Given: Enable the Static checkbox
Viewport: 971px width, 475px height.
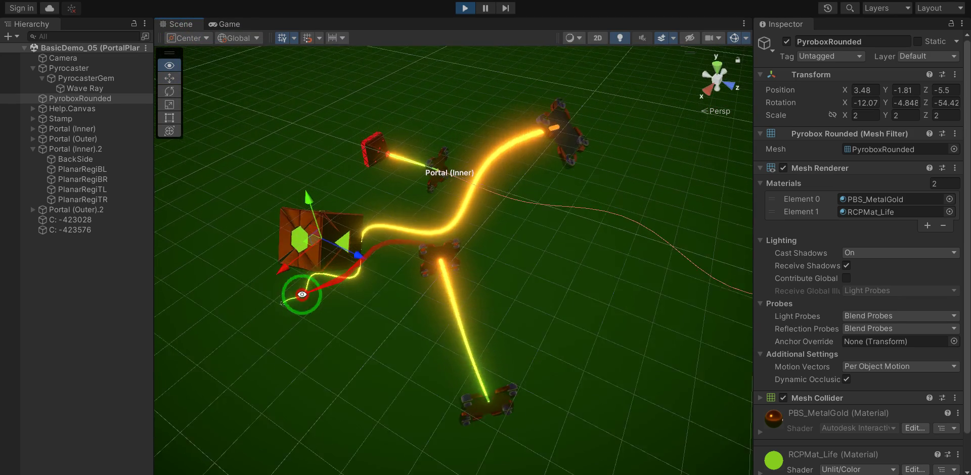Looking at the screenshot, I should 917,41.
